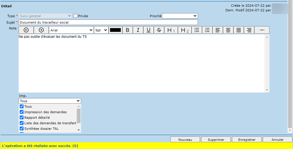Center align the note text

pos(228,30)
